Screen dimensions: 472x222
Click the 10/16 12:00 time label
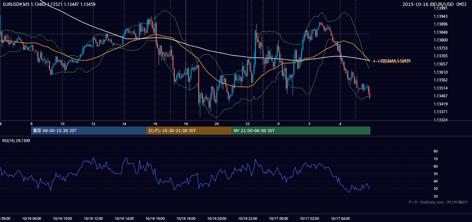coord(93,219)
